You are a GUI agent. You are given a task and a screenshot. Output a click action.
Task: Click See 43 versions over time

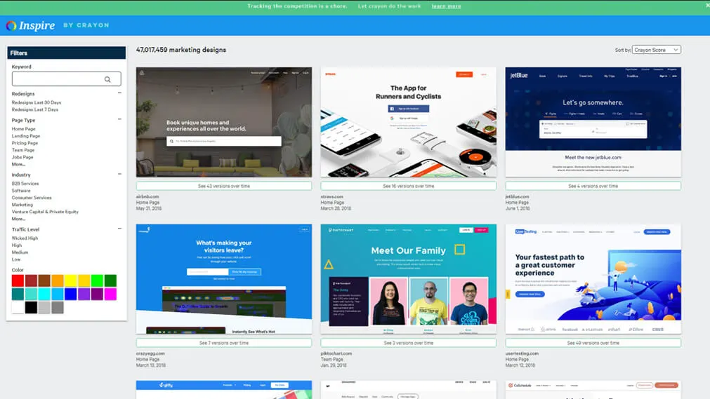(224, 186)
